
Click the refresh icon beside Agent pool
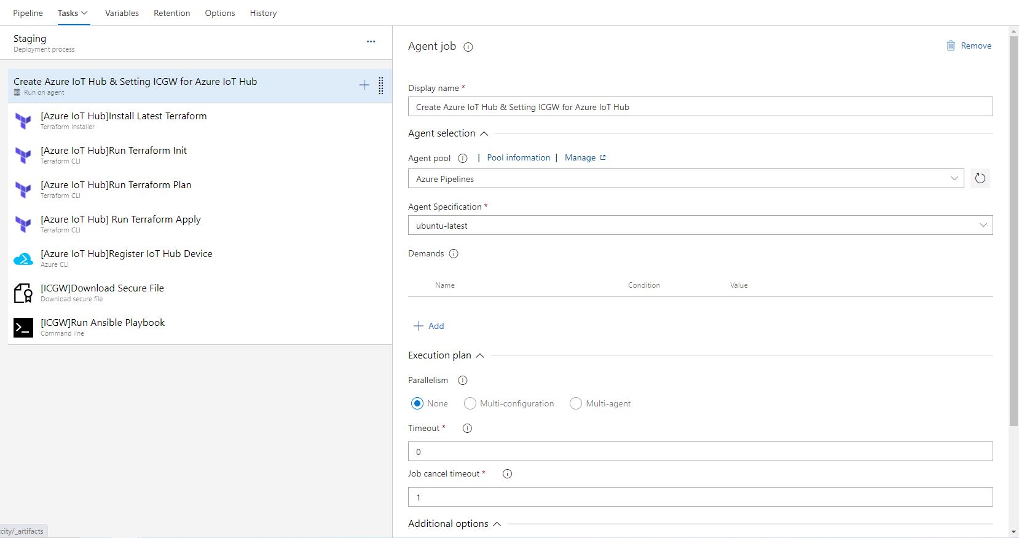pos(980,179)
